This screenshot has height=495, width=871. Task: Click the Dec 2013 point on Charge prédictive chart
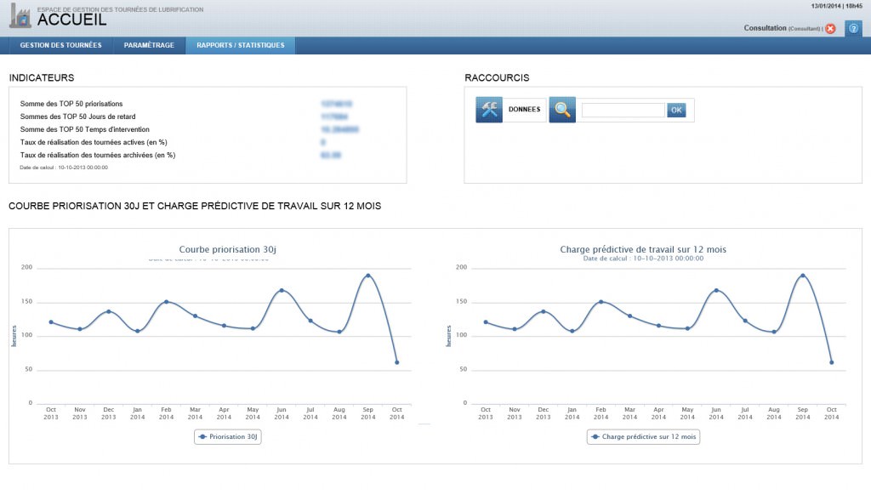544,311
